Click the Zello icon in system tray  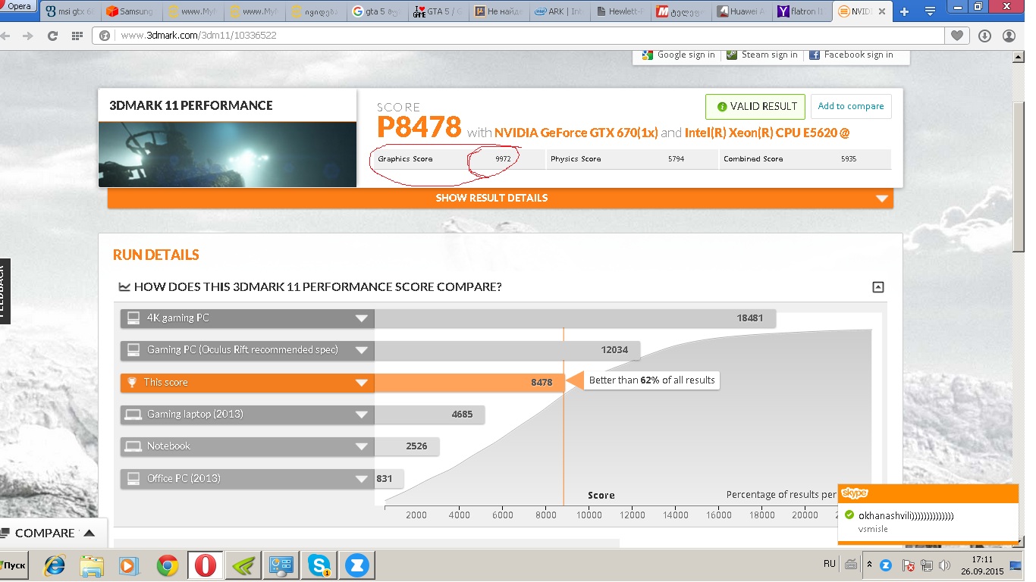click(885, 565)
